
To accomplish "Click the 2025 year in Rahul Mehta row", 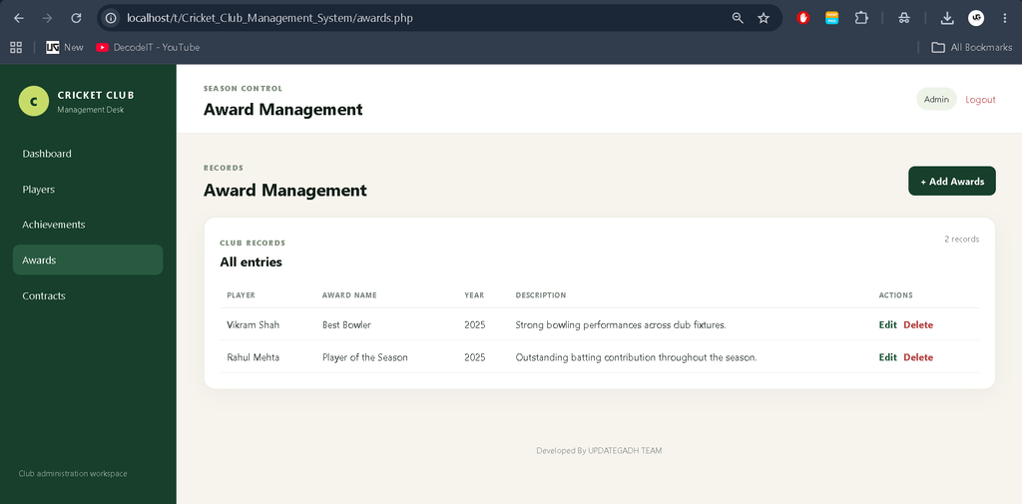I will coord(474,357).
